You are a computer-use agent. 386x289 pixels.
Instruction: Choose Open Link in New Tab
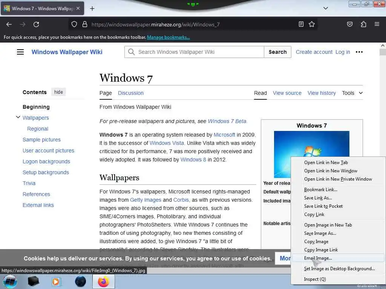coord(326,163)
